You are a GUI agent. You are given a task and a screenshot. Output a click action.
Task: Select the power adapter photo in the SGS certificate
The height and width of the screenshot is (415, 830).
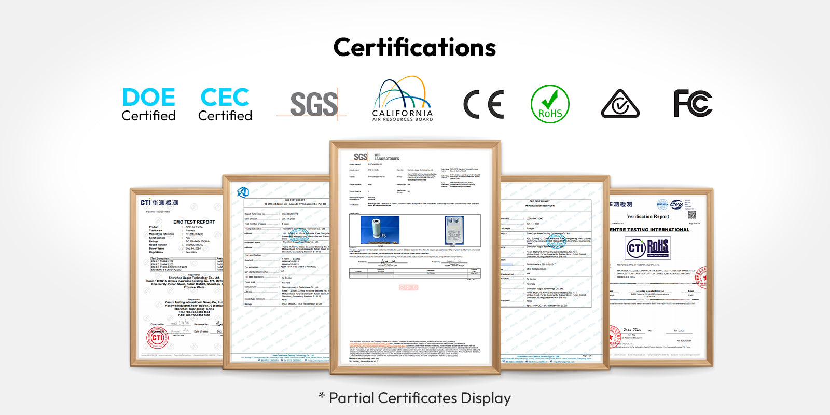[454, 230]
